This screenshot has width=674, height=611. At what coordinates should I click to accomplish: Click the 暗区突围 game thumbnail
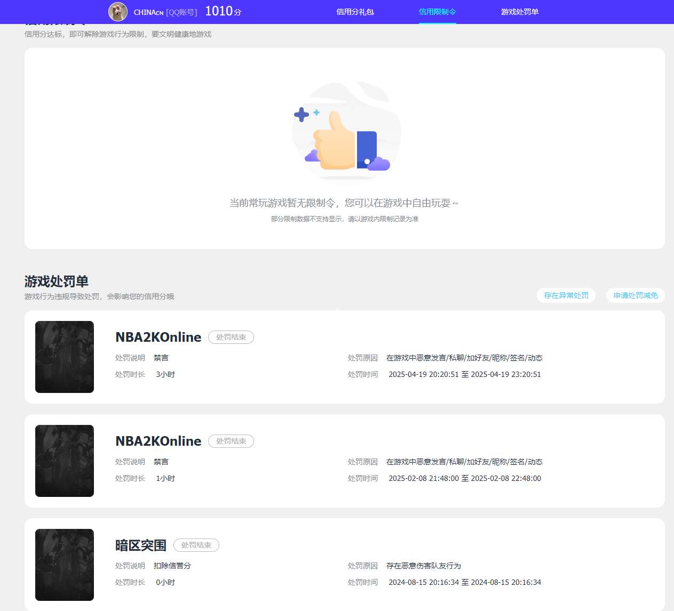coord(64,565)
